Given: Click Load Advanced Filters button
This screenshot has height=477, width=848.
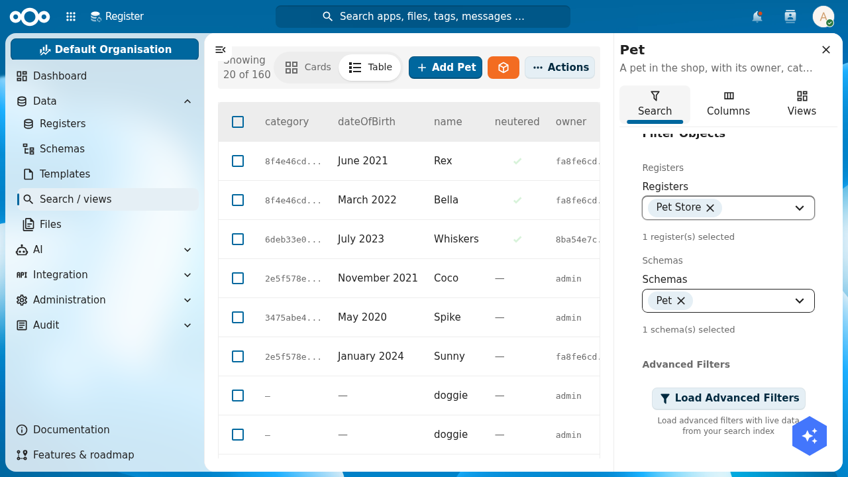Looking at the screenshot, I should tap(729, 398).
